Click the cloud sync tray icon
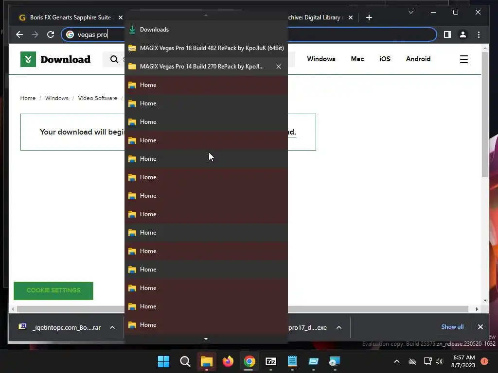The width and height of the screenshot is (498, 373). point(412,361)
